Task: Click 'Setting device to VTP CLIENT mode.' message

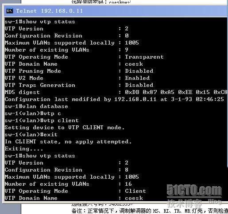Action: pos(65,128)
